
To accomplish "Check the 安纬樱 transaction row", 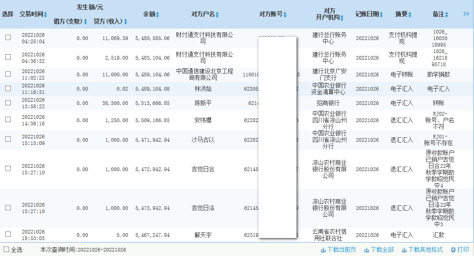I will click(8, 120).
